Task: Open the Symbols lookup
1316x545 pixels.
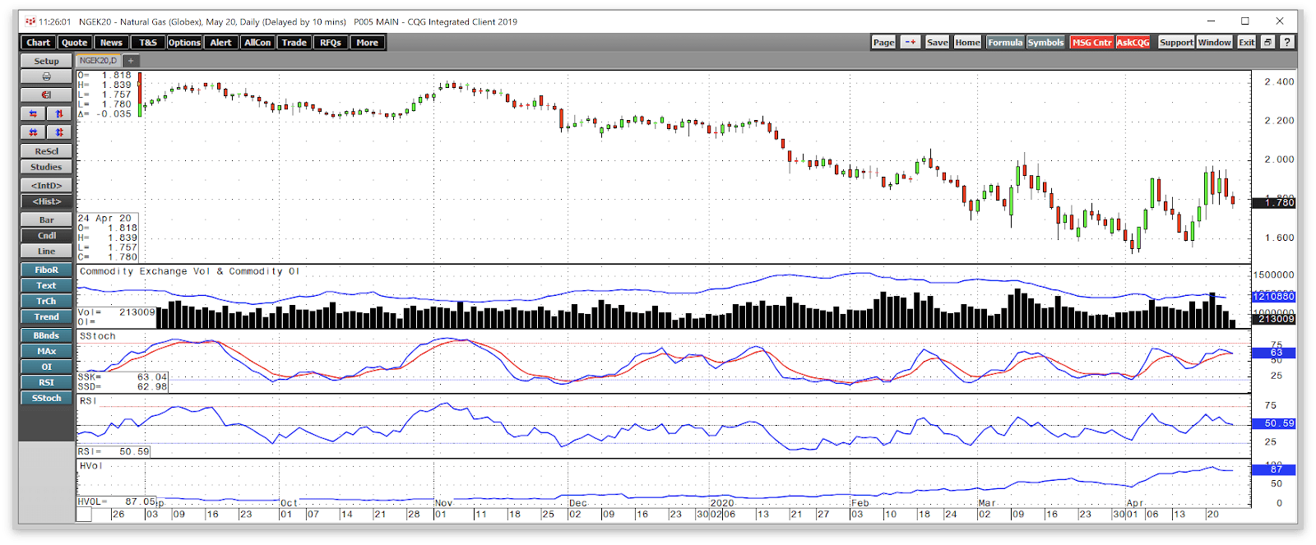Action: tap(1045, 42)
